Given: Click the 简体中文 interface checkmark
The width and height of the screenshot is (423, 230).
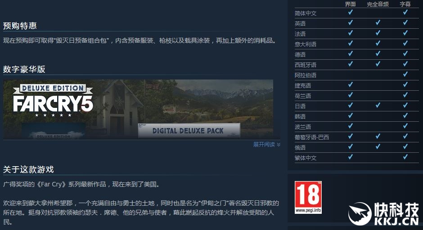Looking at the screenshot, I should (x=351, y=13).
